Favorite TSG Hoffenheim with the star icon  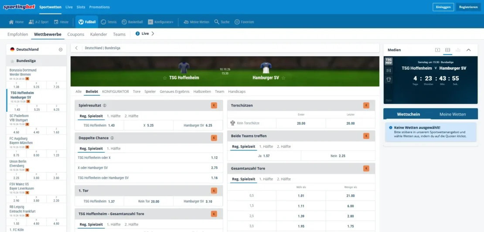pos(165,78)
